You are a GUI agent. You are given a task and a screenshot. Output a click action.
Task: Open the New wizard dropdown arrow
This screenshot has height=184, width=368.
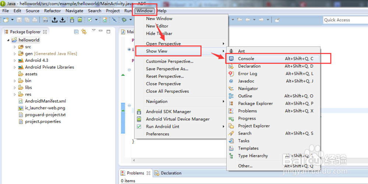point(13,20)
